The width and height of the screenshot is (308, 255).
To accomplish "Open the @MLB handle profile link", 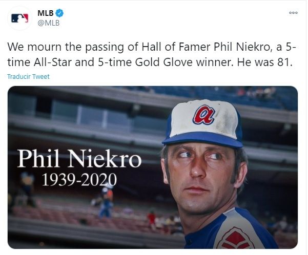I will click(48, 22).
